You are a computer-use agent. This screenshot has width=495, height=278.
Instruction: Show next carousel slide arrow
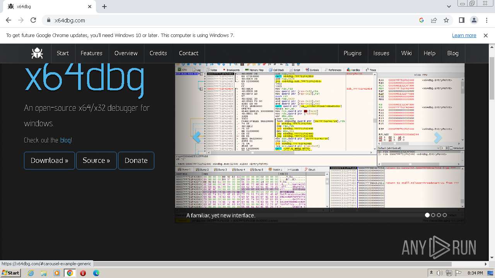coord(438,137)
